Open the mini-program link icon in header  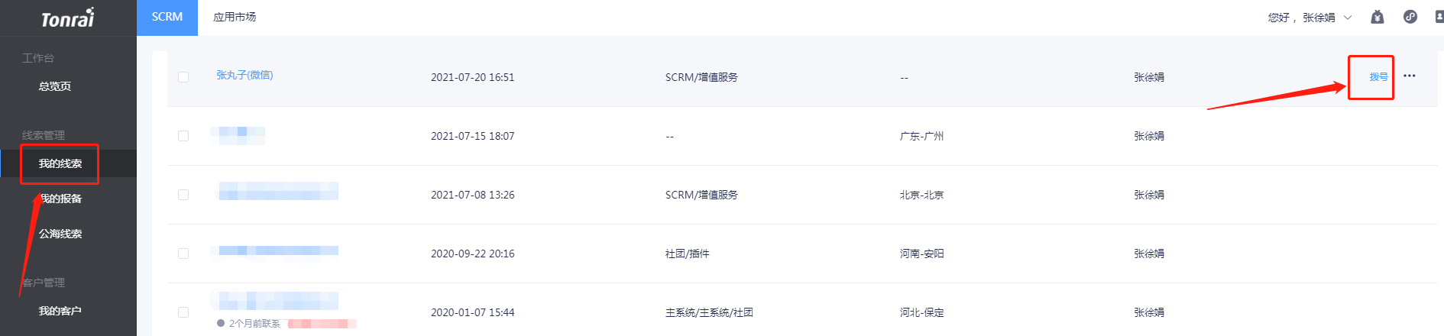coord(1410,17)
